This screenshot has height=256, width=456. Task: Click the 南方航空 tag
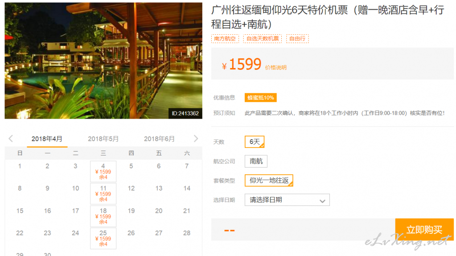(225, 39)
